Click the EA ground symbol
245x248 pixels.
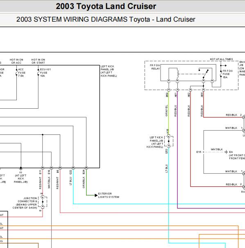tap(226, 152)
